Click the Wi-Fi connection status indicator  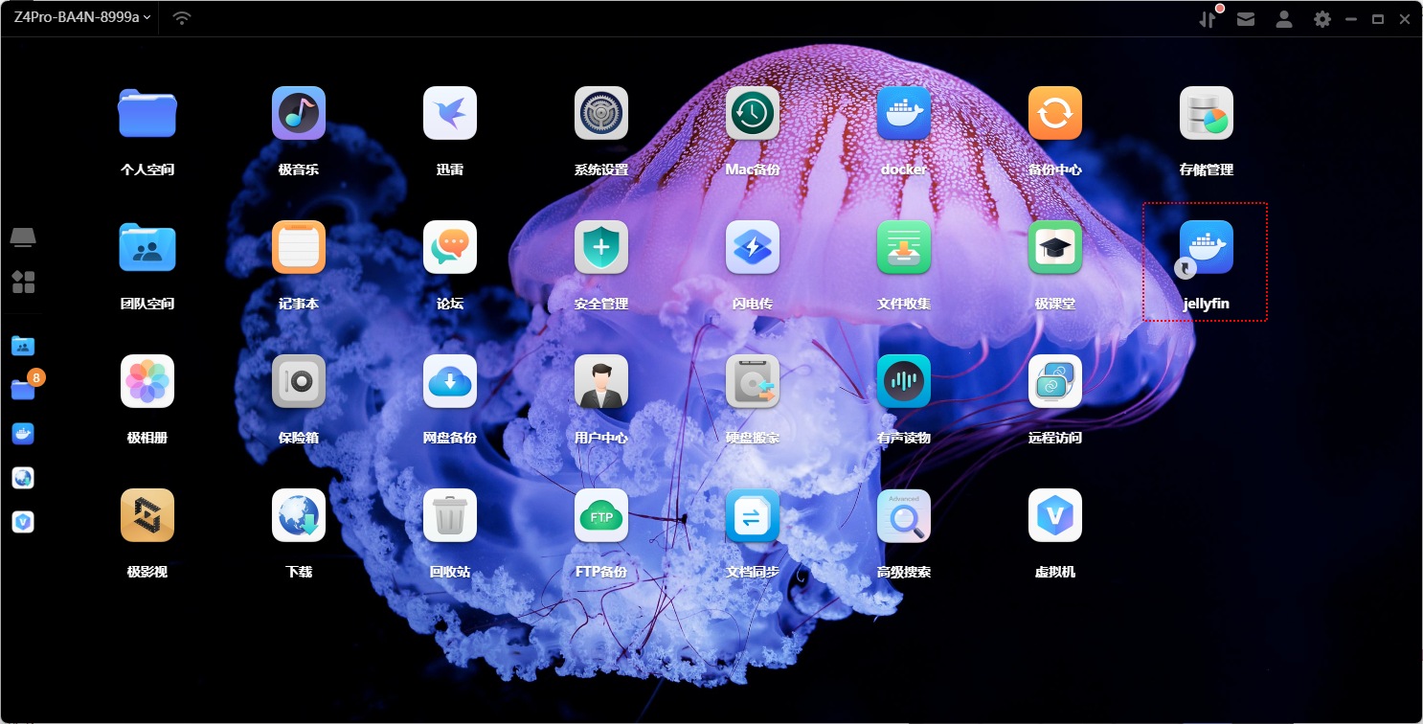click(182, 18)
